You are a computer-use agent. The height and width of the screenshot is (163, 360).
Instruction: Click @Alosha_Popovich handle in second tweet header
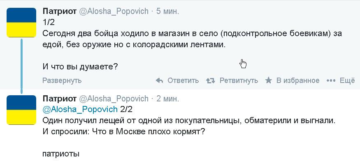pyautogui.click(x=114, y=99)
